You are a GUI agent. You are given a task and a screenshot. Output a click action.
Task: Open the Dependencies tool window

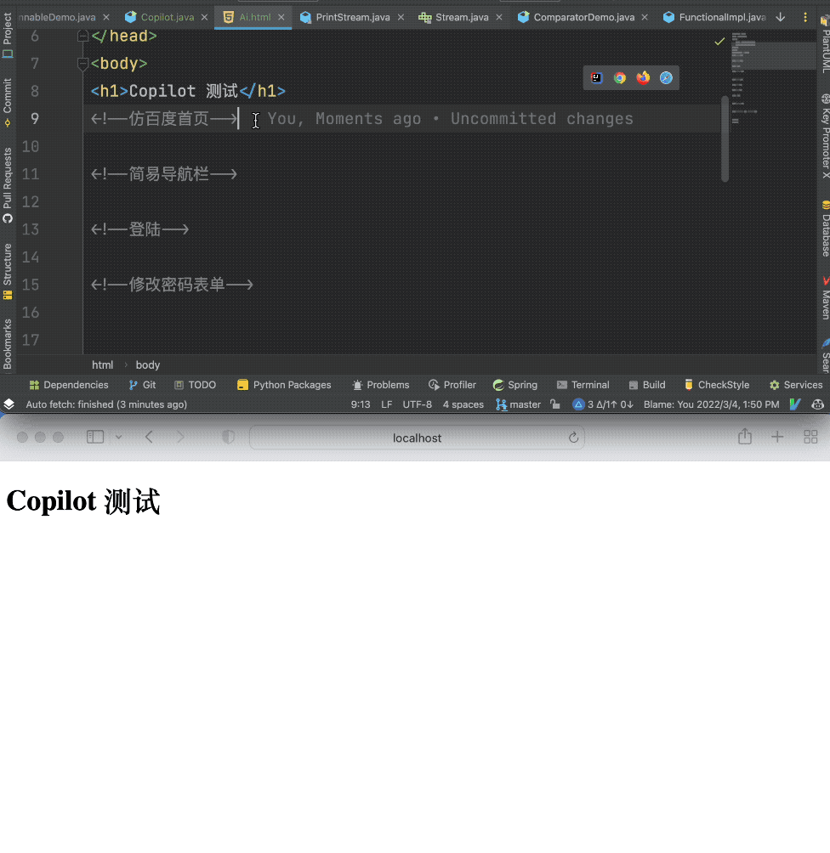coord(69,385)
